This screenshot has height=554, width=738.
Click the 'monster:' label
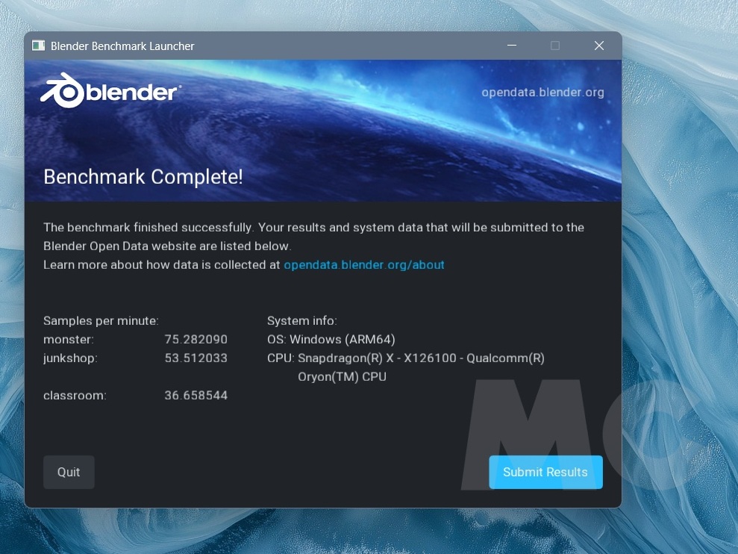69,339
